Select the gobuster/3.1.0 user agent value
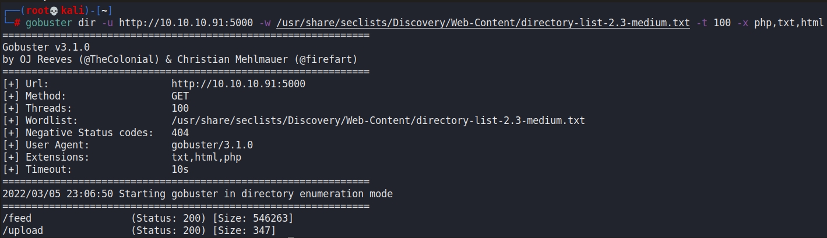Image resolution: width=827 pixels, height=238 pixels. pos(212,145)
